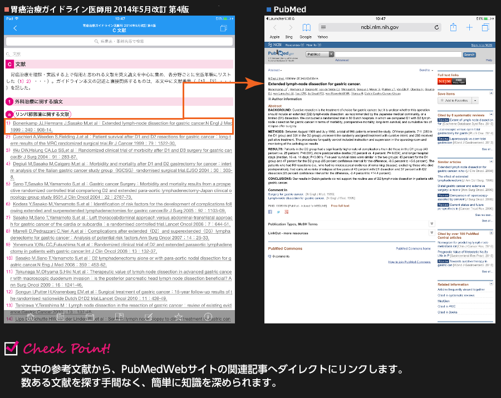The height and width of the screenshot is (398, 501).
Task: Tap the star favorites icon in bottom toolbar
Action: coord(178,317)
